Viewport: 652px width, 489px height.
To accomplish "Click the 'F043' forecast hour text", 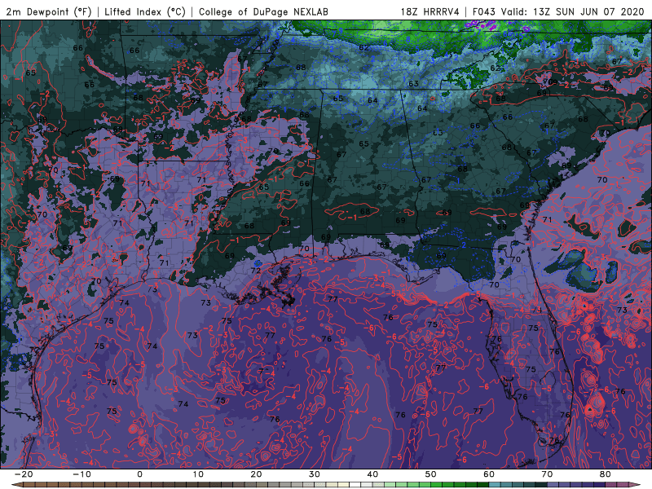I will coord(484,11).
